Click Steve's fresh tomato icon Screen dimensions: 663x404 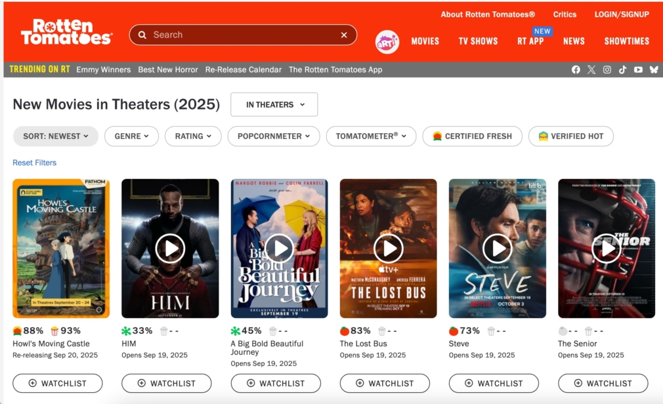coord(454,331)
